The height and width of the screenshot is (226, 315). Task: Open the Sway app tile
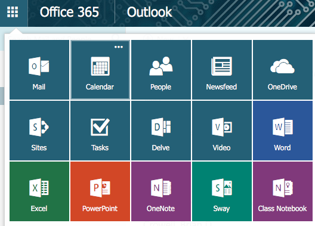222,191
